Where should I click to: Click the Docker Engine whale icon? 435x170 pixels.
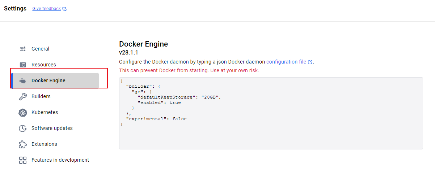coord(23,80)
